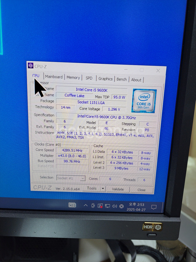This screenshot has height=262, width=196.
Task: Show the About tab
Action: [x=136, y=80]
